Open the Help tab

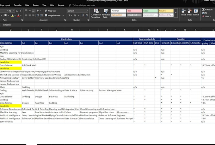(x=52, y=5)
